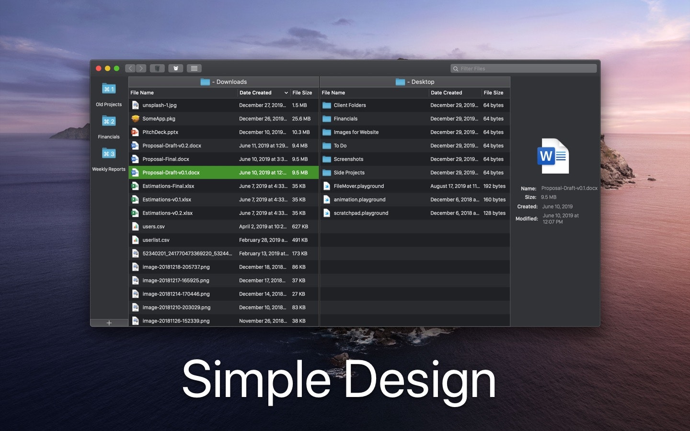The height and width of the screenshot is (431, 690).
Task: Expand the Side Projects folder
Action: (x=350, y=172)
